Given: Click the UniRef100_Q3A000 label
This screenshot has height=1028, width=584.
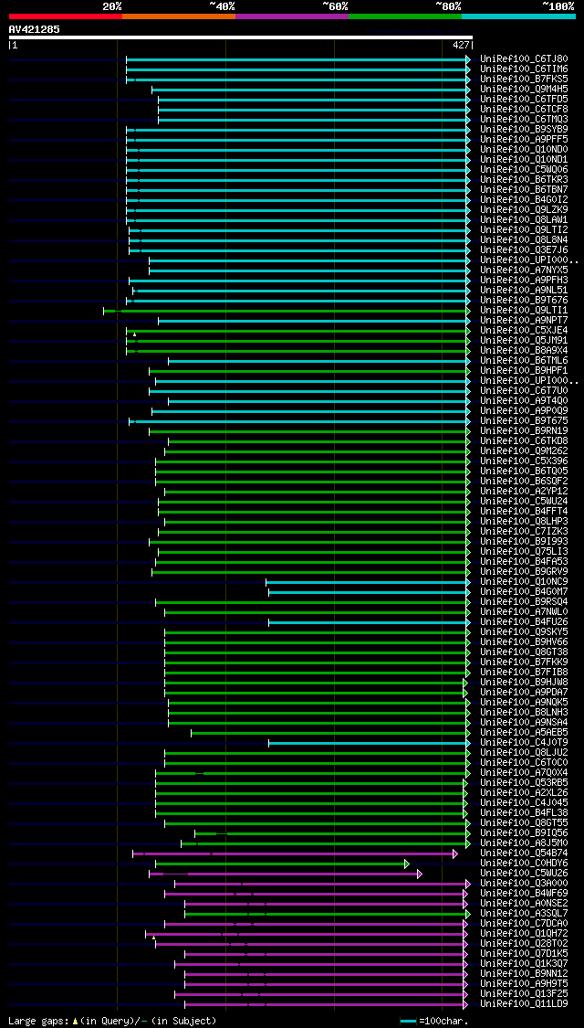Looking at the screenshot, I should click(524, 883).
